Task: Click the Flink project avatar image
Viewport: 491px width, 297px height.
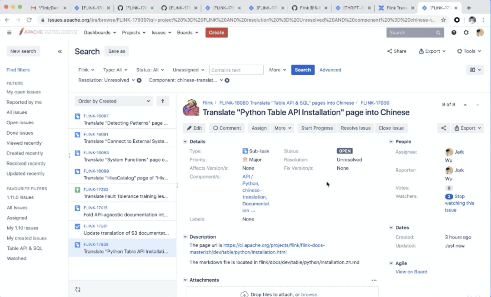Action: point(191,107)
